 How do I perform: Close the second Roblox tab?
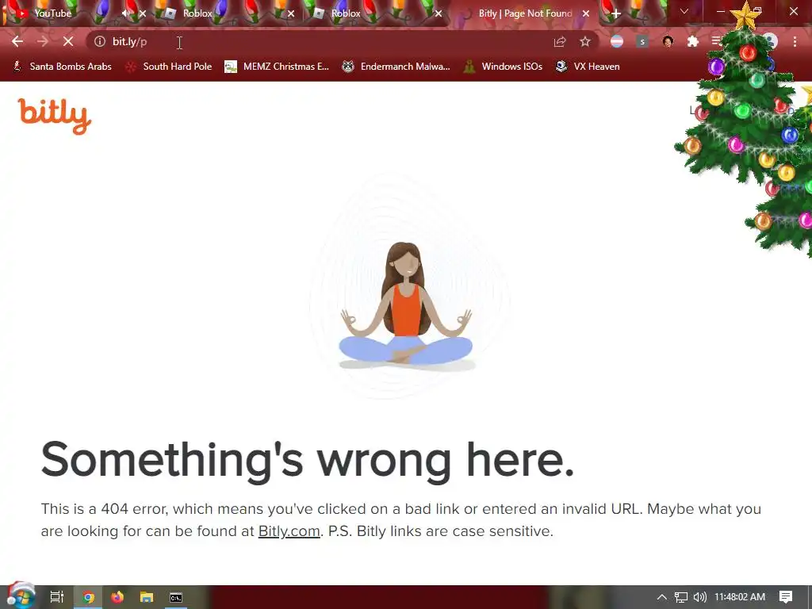pos(439,14)
